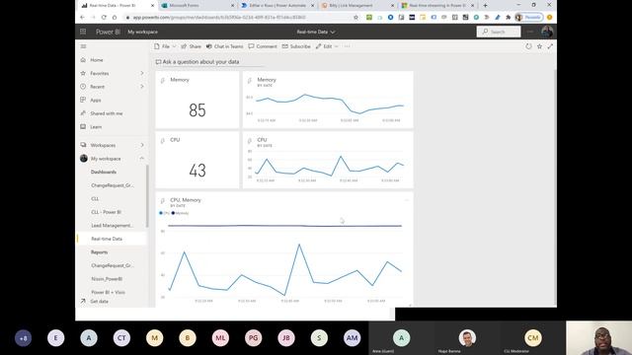Expand the Workspaces chevron
This screenshot has height=355, width=632.
(142, 145)
